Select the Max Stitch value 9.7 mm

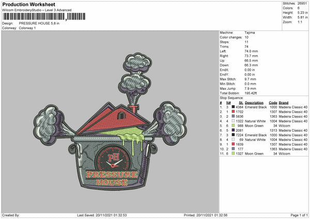pyautogui.click(x=250, y=79)
